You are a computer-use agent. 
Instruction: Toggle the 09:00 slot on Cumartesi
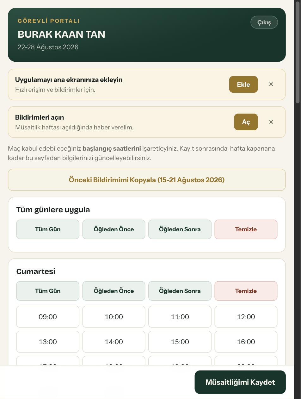48,317
